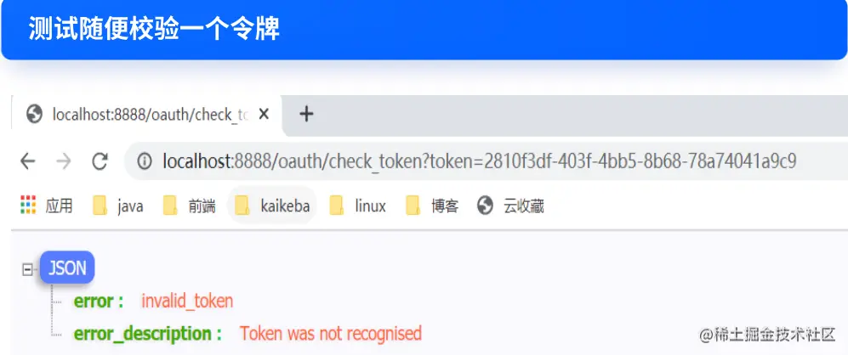The image size is (848, 355).
Task: Open the apps grid icon in bookmarks bar
Action: click(x=28, y=205)
